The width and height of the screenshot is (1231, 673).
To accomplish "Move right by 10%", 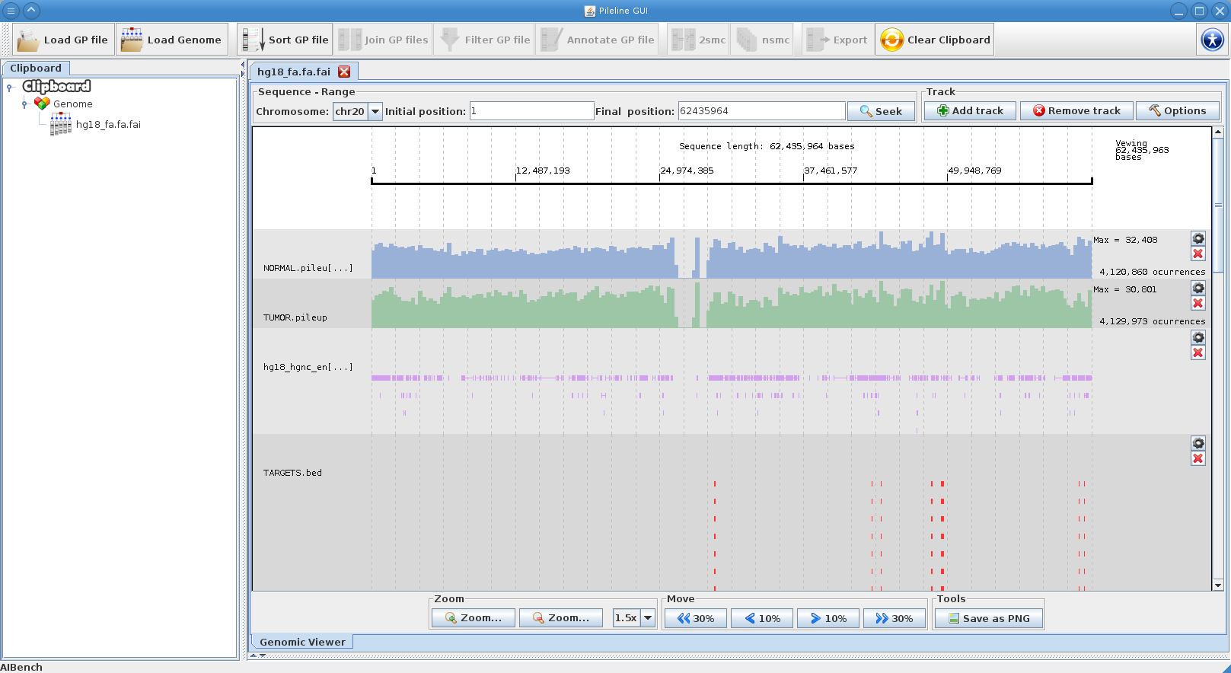I will click(x=828, y=618).
